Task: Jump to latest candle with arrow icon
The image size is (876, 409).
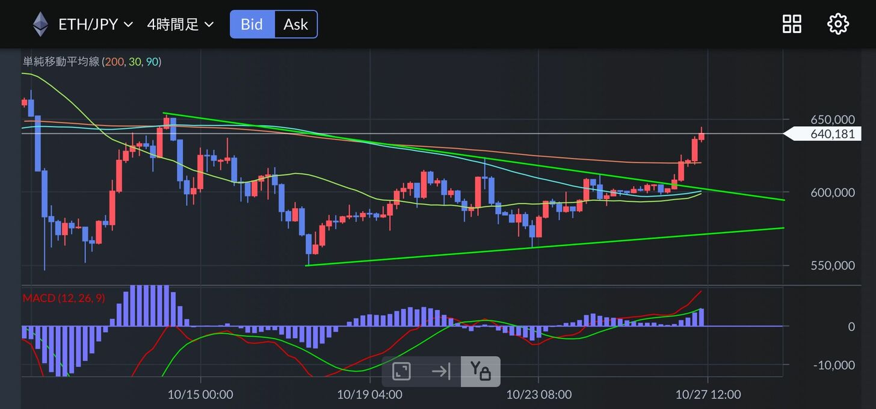Action: pyautogui.click(x=440, y=371)
